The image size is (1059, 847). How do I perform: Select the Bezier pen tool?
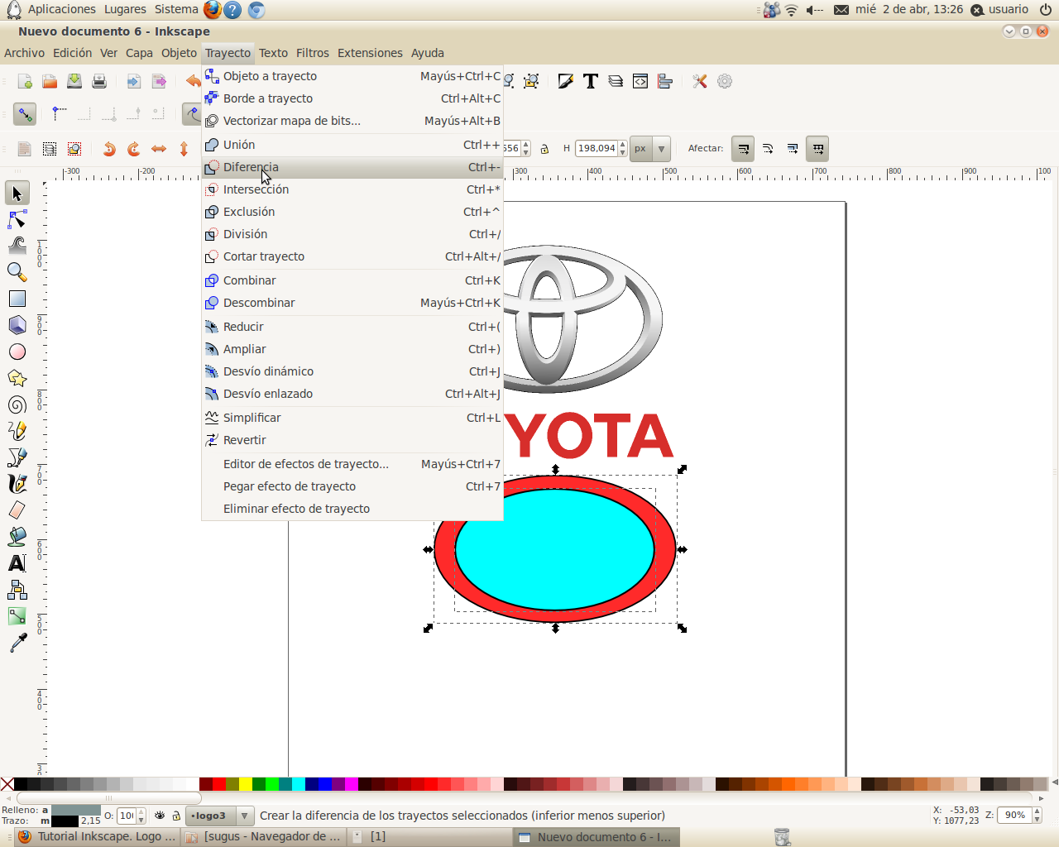coord(17,457)
